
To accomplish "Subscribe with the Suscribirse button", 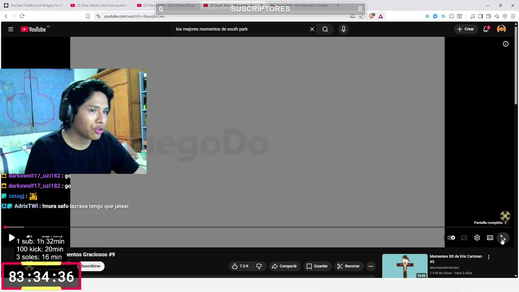I will tap(91, 266).
